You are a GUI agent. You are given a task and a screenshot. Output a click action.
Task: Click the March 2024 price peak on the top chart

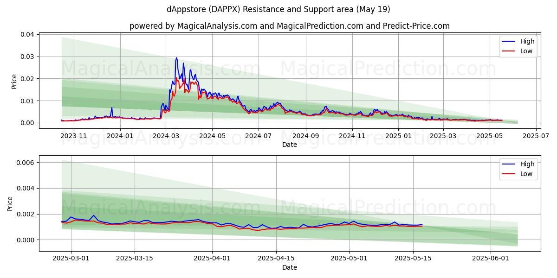pos(176,58)
